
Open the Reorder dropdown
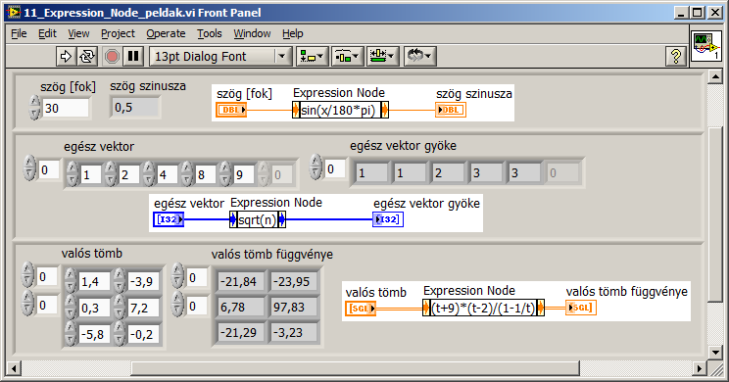pyautogui.click(x=419, y=56)
